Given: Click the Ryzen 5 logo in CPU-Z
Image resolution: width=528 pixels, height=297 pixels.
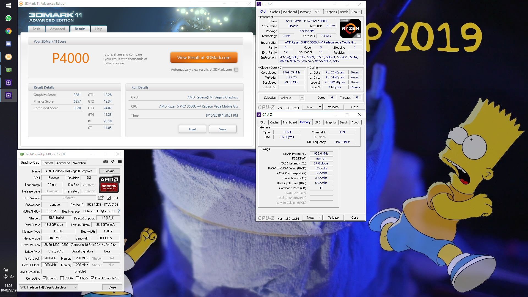Looking at the screenshot, I should (350, 28).
